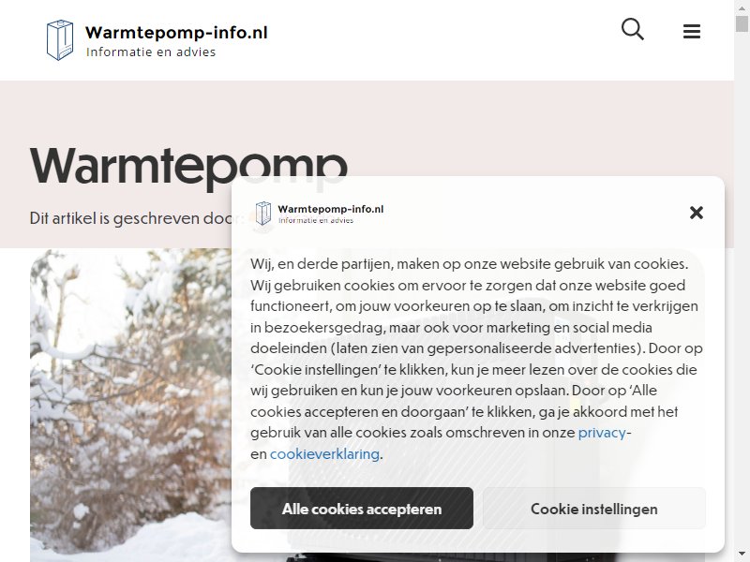This screenshot has height=562, width=750.
Task: Open the hamburger navigation menu
Action: (x=692, y=31)
